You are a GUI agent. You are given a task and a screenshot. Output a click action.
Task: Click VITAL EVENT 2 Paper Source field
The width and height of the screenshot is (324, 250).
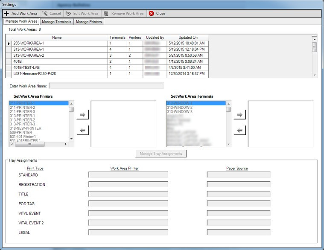click(239, 223)
